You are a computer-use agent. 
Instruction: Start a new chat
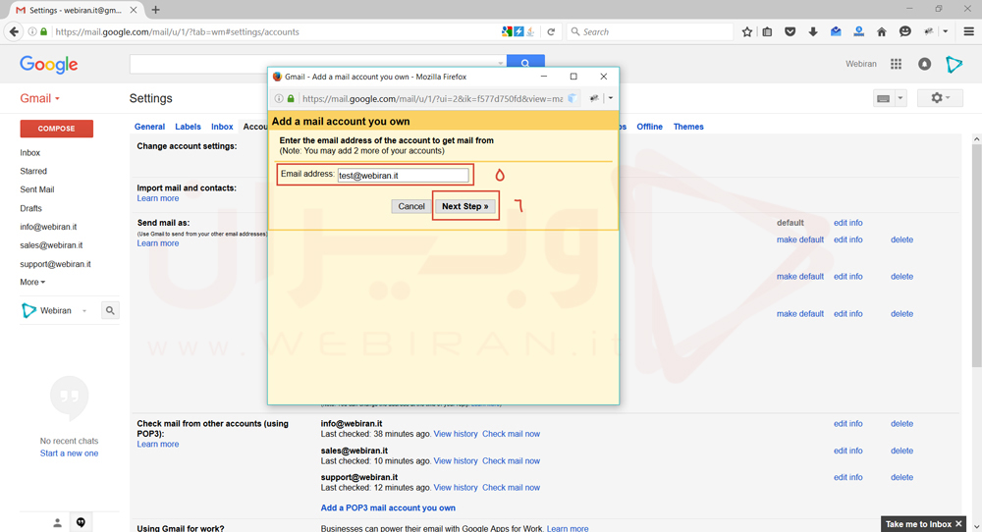tap(69, 453)
